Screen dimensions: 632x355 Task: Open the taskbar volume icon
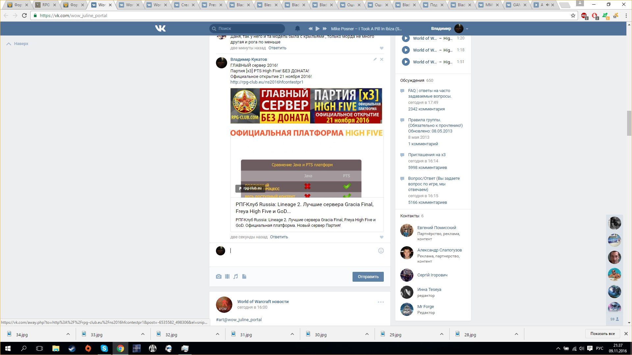pos(582,348)
